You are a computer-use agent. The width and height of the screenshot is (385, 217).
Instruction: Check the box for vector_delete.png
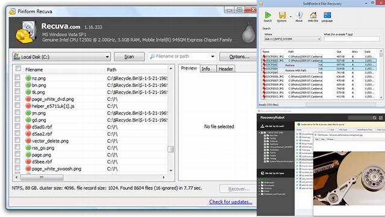17,140
